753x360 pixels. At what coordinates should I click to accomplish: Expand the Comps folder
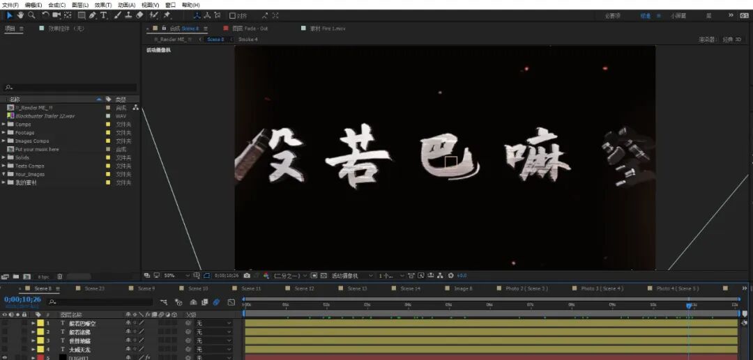tap(4, 124)
